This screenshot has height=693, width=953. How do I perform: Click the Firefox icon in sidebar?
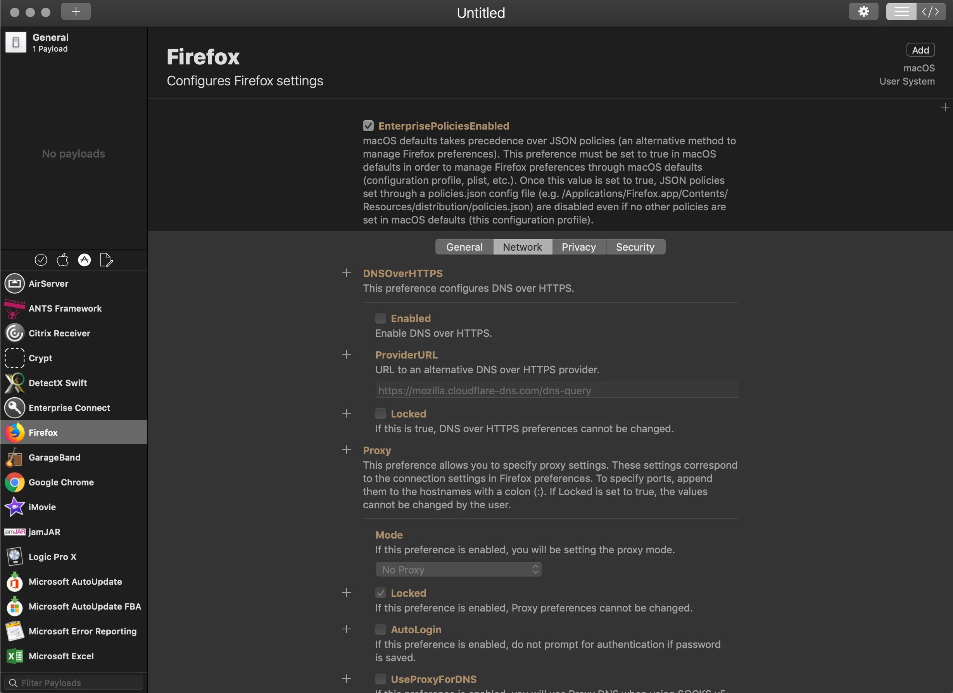15,432
